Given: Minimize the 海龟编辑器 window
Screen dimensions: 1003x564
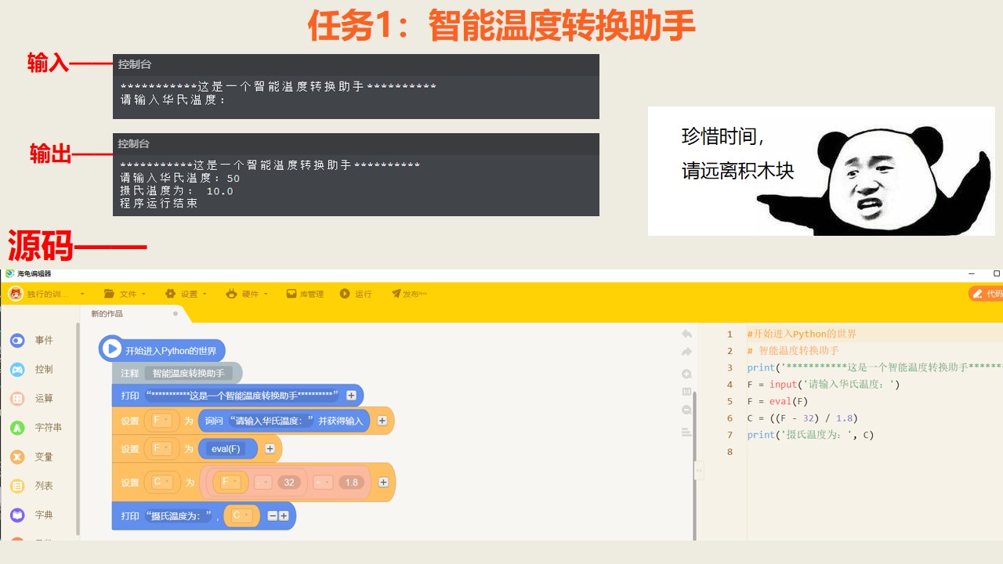Looking at the screenshot, I should (972, 273).
